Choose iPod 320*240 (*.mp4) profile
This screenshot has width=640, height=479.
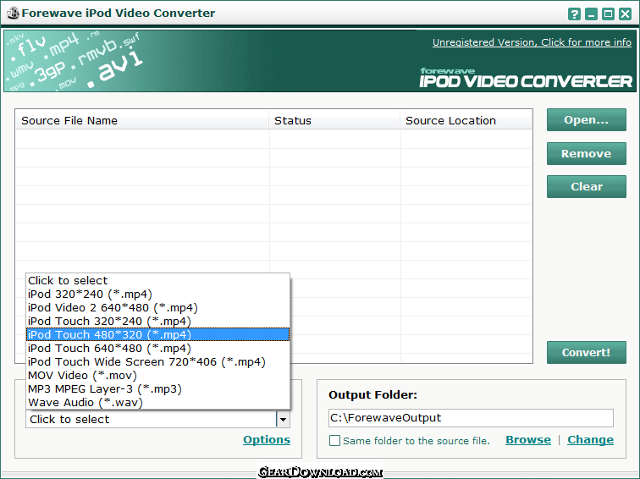[x=158, y=295]
